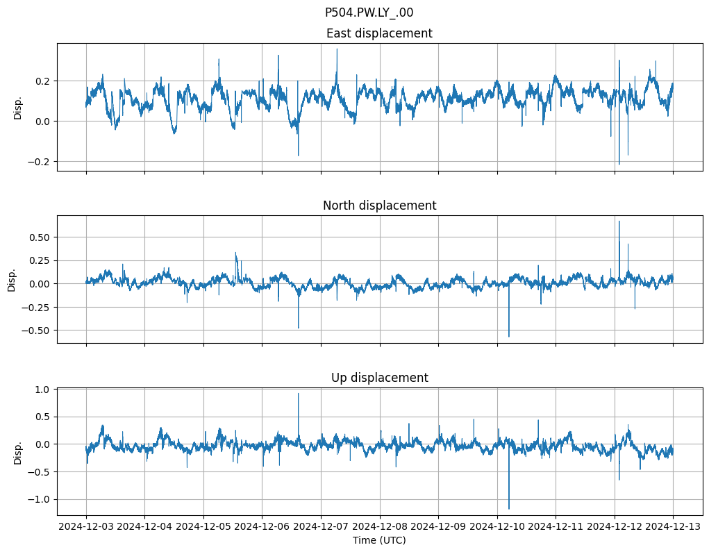Click the North plot's Disp. y-axis label
Viewport: 709px width, 552px height.
tap(12, 279)
